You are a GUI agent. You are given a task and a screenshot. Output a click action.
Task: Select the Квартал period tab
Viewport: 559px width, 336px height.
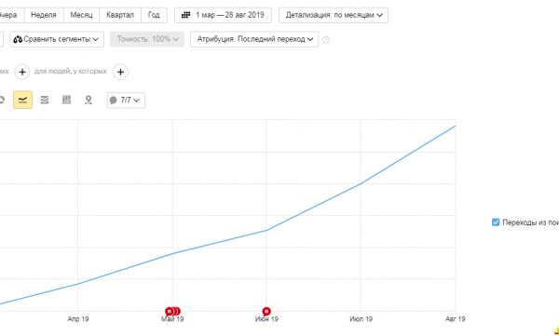(x=120, y=15)
